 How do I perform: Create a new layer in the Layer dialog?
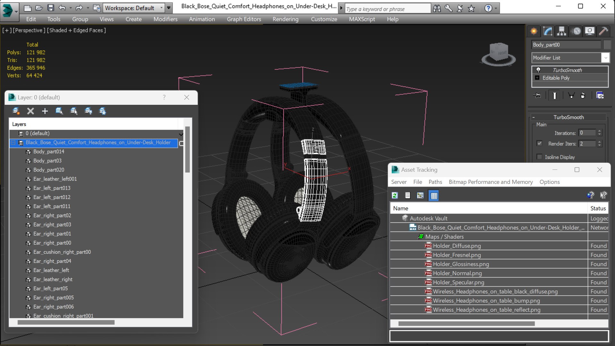tap(16, 111)
